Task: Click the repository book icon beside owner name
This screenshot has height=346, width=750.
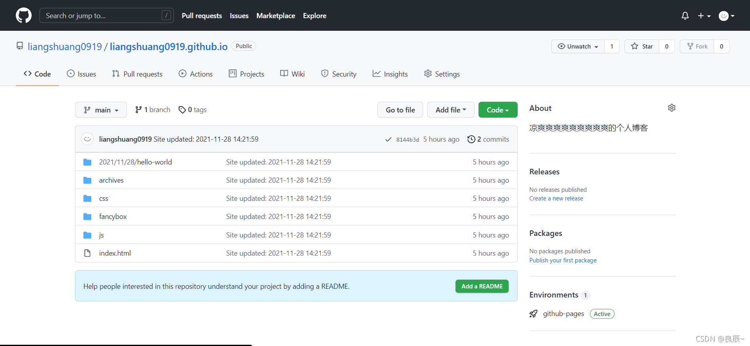Action: pos(20,46)
